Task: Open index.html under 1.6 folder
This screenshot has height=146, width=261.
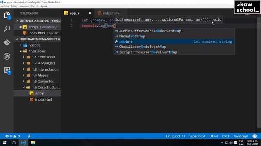Action: tap(38, 99)
